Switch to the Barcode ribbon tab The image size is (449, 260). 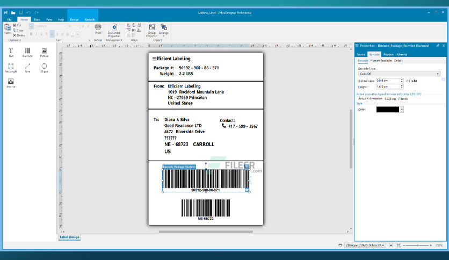pos(90,19)
